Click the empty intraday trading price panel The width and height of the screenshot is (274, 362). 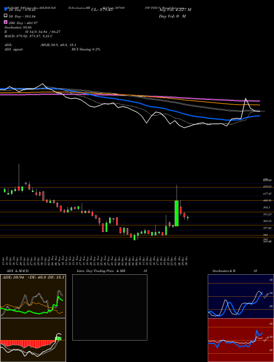coord(110,307)
